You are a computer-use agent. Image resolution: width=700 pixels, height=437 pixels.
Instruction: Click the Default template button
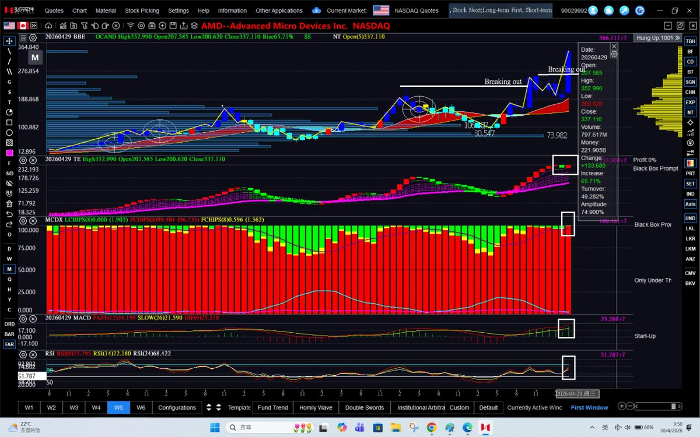(488, 407)
